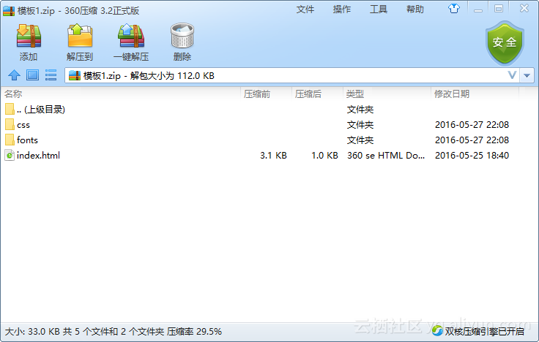Click the dual-core engine status icon

[x=437, y=331]
